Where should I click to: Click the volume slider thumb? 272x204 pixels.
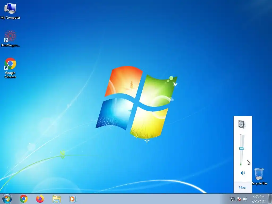pyautogui.click(x=242, y=148)
